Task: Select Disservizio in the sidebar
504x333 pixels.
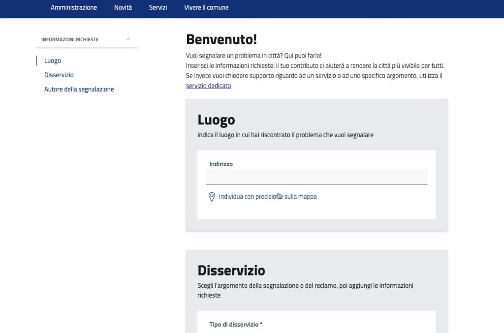Action: pyautogui.click(x=59, y=75)
